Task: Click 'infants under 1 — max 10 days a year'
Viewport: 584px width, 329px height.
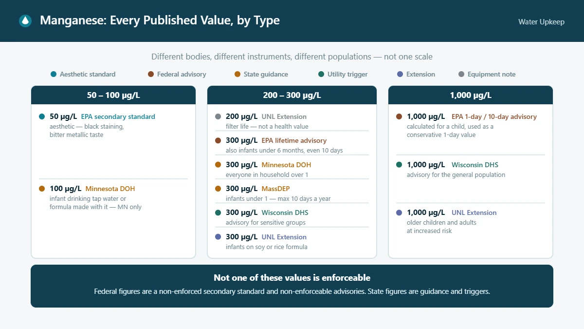Action: (278, 198)
